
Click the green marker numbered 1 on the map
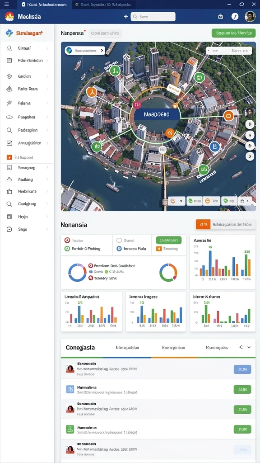115,70
